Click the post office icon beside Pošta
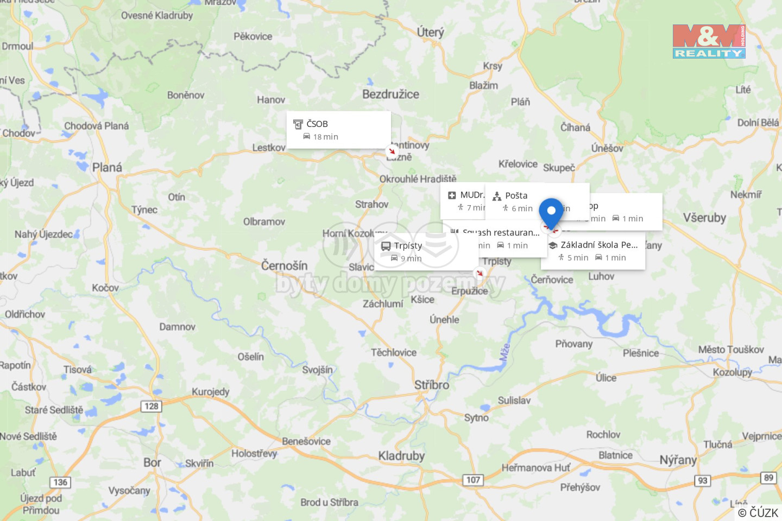This screenshot has width=782, height=521. [497, 196]
